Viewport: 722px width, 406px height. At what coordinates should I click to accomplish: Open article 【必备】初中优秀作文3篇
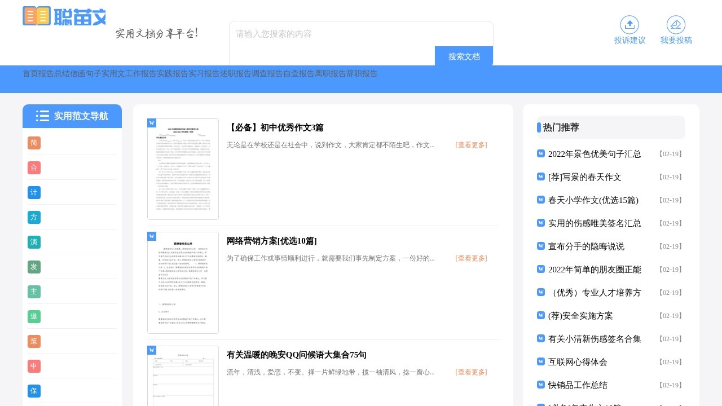(x=275, y=127)
